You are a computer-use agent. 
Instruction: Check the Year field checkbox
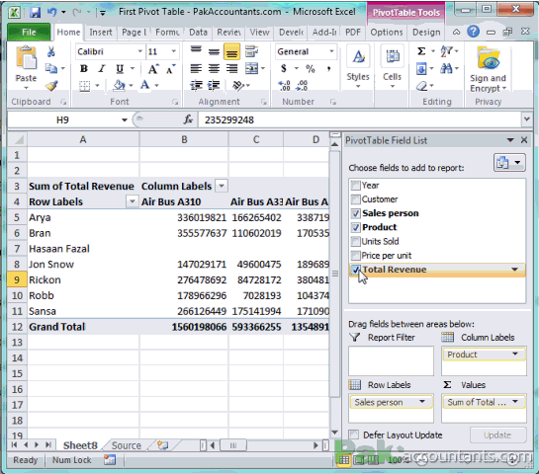pyautogui.click(x=355, y=186)
